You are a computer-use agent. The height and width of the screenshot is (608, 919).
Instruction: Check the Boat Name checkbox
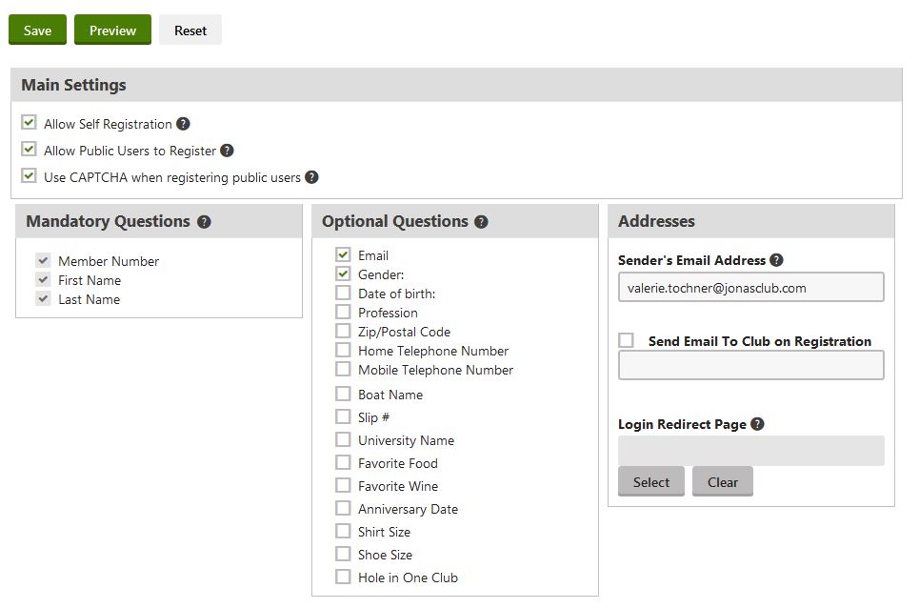(x=343, y=394)
